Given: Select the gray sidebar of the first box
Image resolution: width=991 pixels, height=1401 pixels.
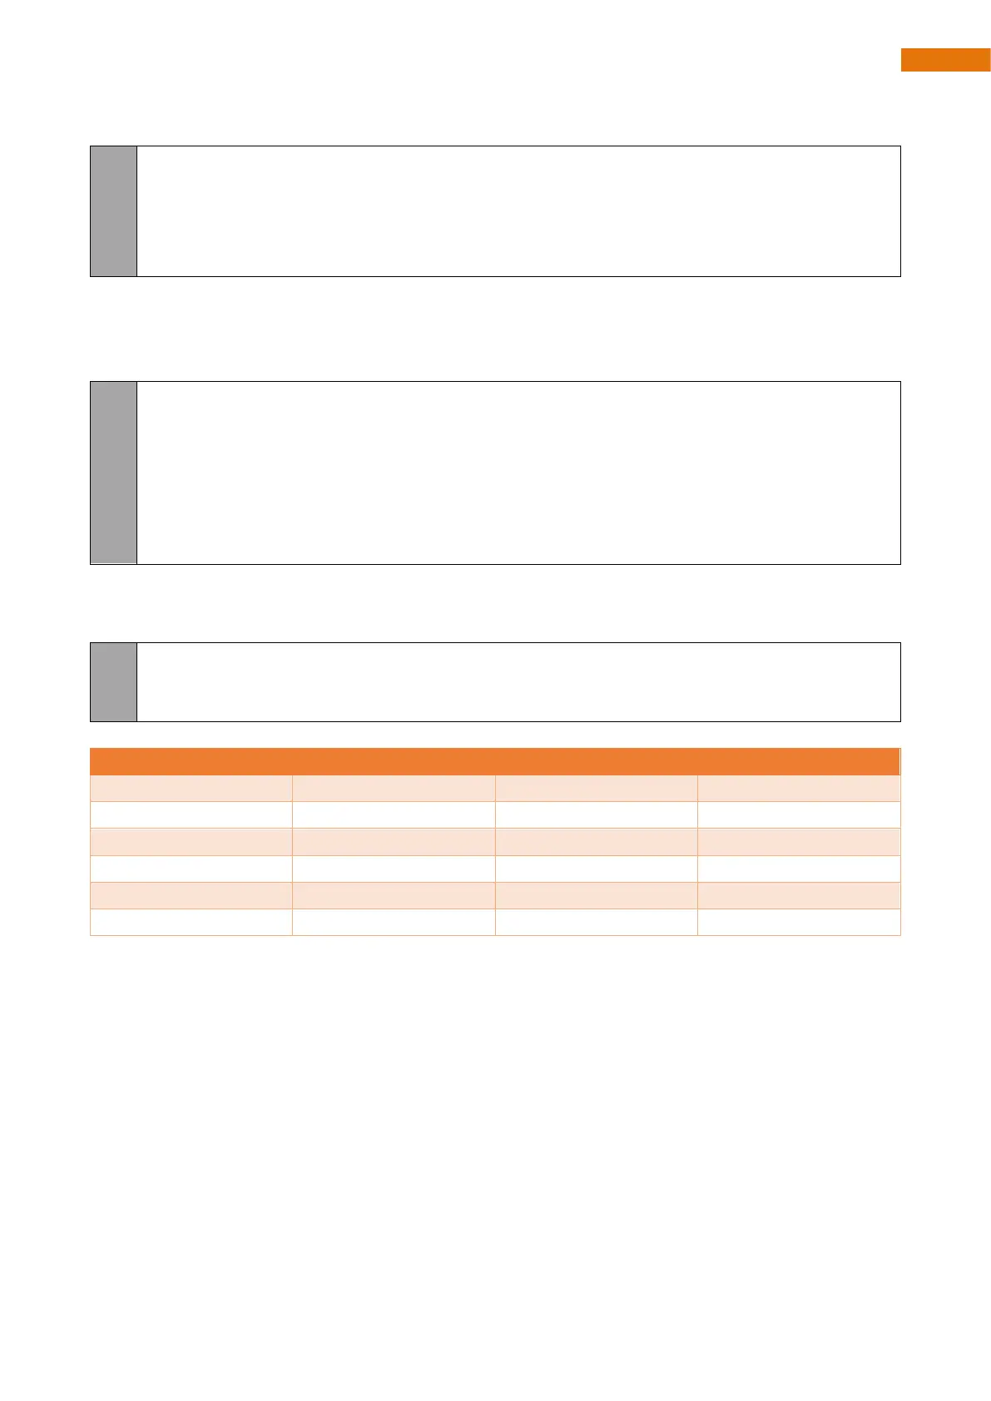Looking at the screenshot, I should [113, 211].
